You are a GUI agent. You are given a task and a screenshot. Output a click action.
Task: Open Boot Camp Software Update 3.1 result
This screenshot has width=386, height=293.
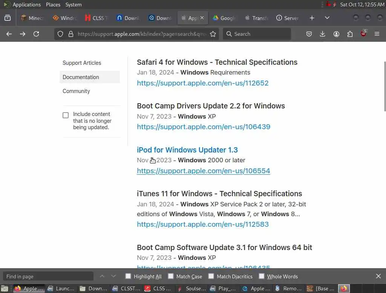pos(225,247)
